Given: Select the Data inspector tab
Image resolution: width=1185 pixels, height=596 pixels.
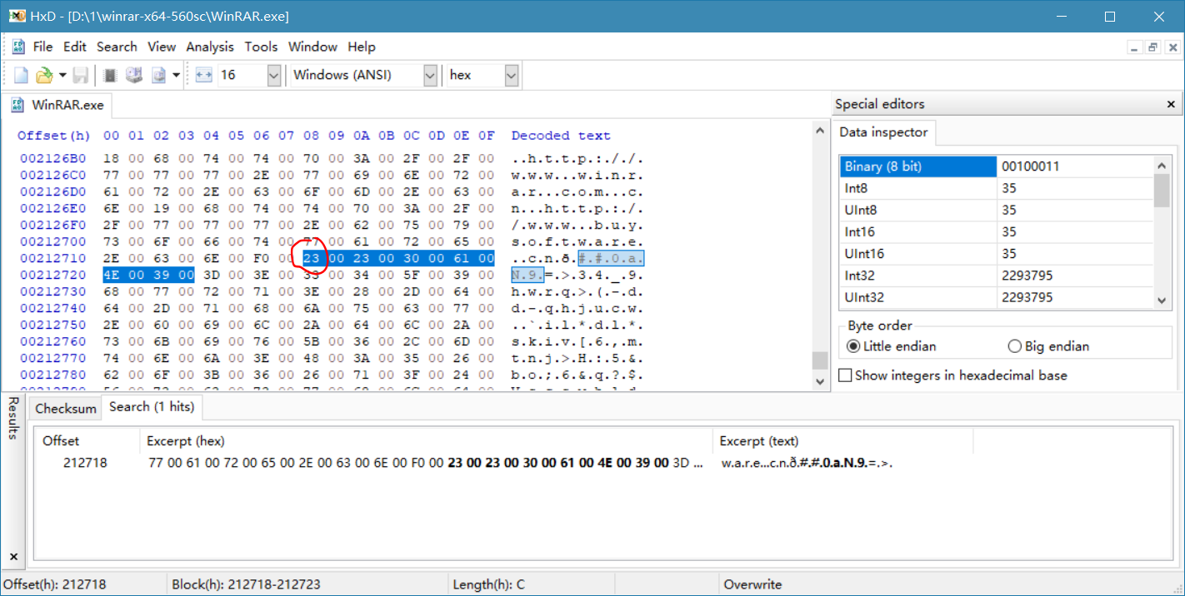Looking at the screenshot, I should 883,132.
